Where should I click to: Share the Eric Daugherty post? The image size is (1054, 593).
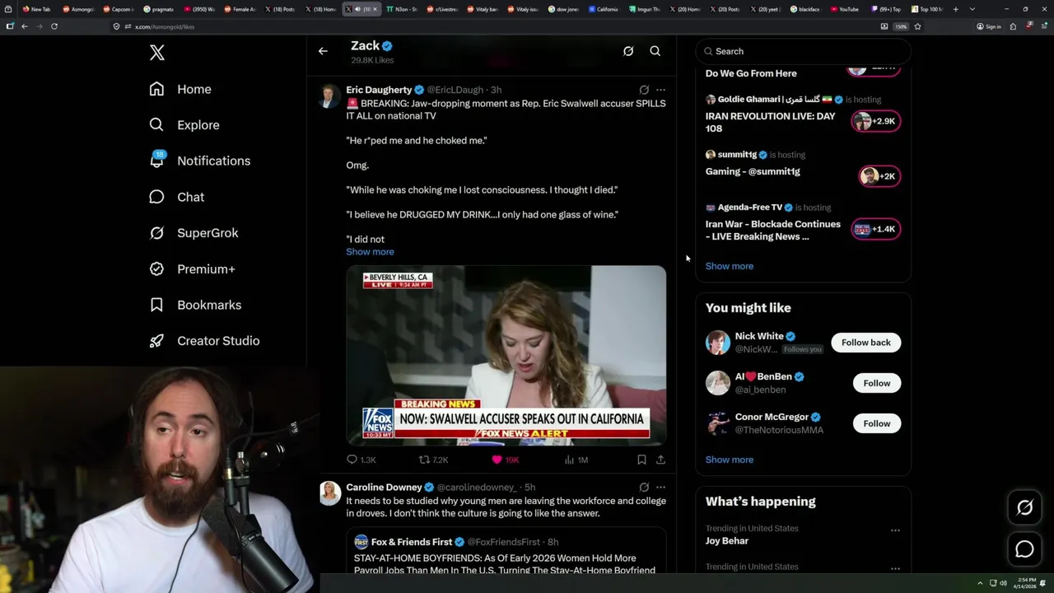click(660, 460)
